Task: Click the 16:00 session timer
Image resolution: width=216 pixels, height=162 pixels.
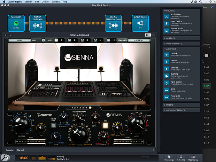Action: [24, 158]
